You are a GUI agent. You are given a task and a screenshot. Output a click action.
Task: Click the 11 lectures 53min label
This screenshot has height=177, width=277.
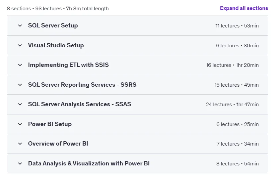click(x=237, y=26)
